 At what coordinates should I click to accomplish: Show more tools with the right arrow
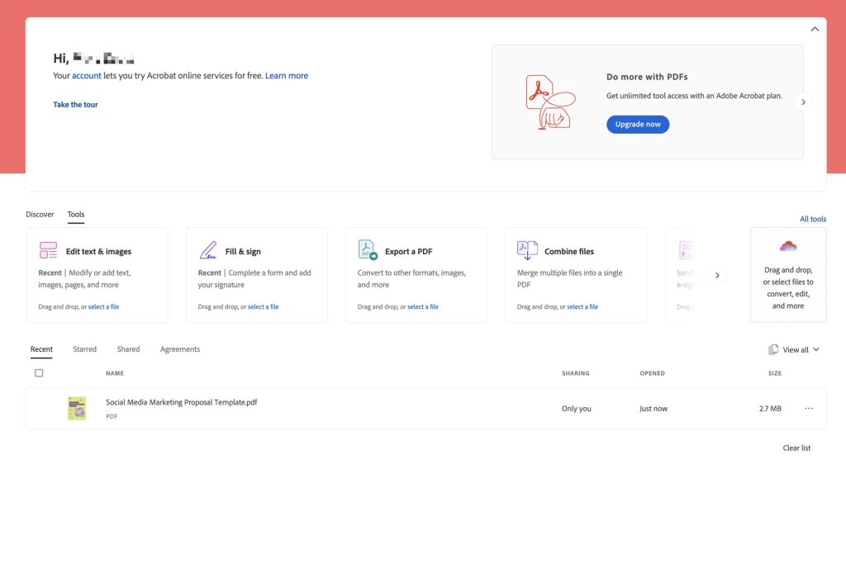(x=717, y=275)
